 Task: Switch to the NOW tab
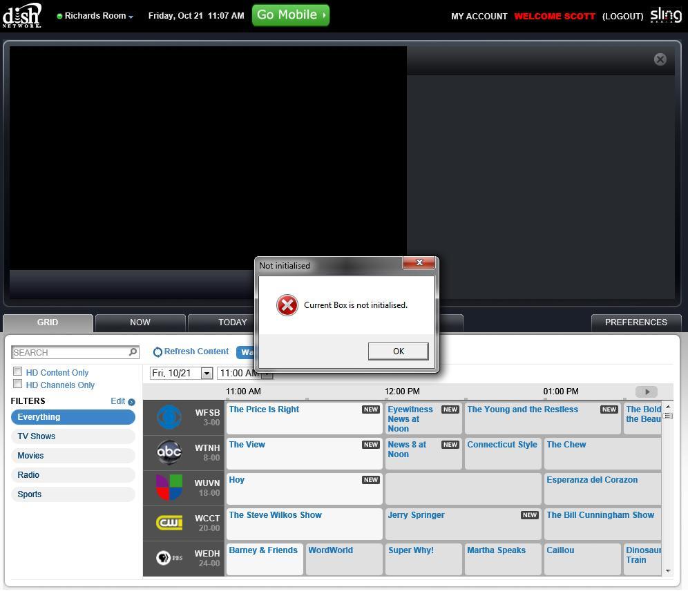click(140, 322)
